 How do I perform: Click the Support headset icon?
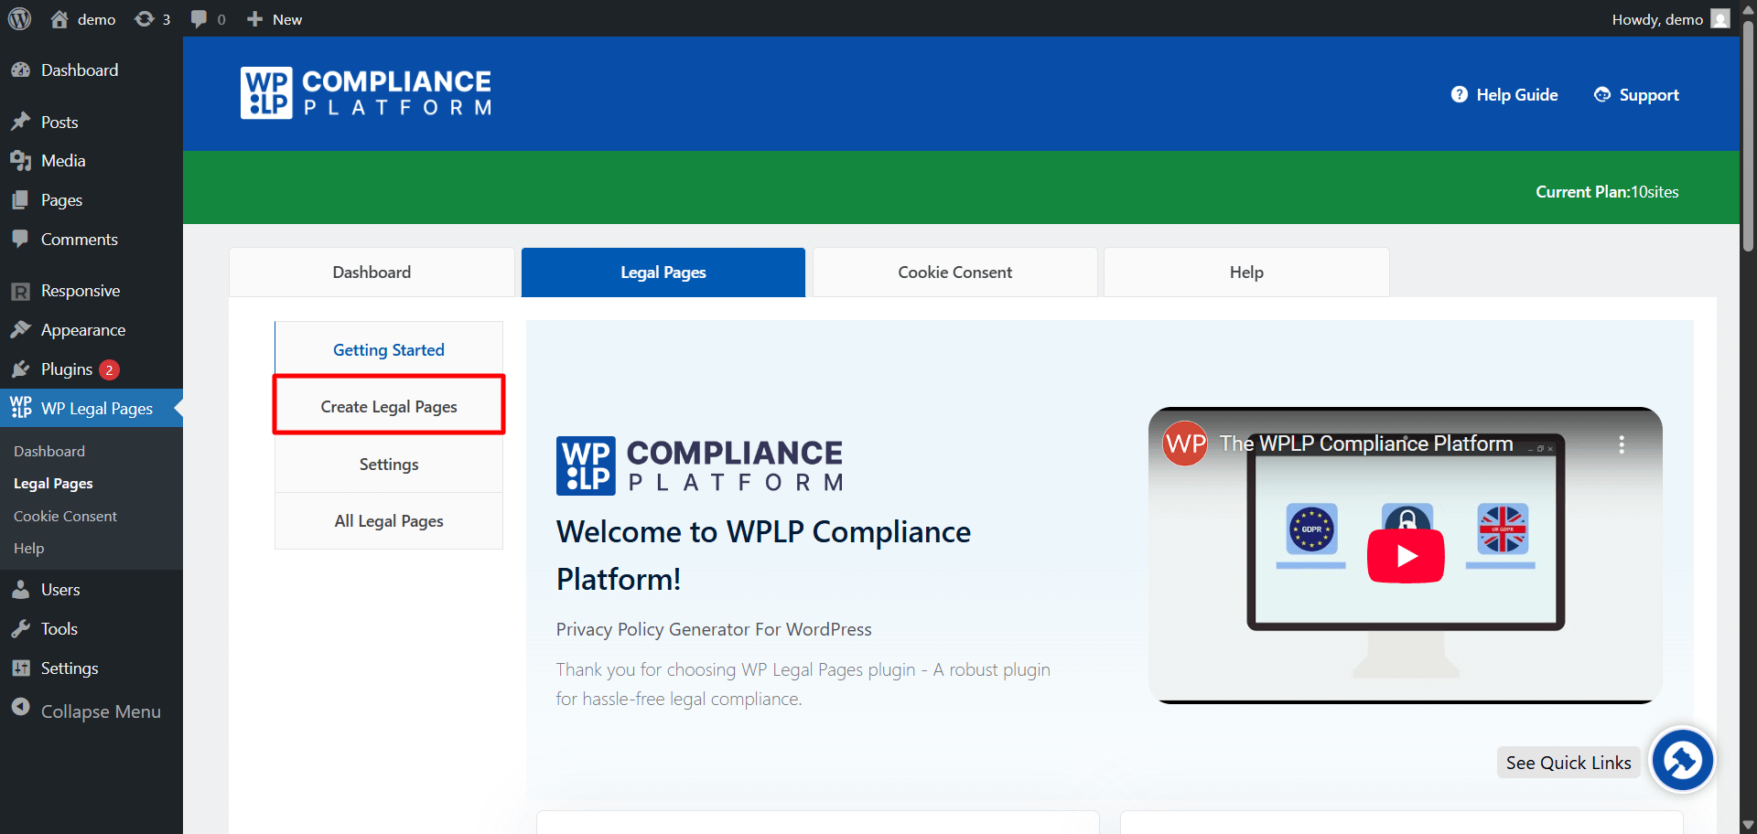point(1601,95)
